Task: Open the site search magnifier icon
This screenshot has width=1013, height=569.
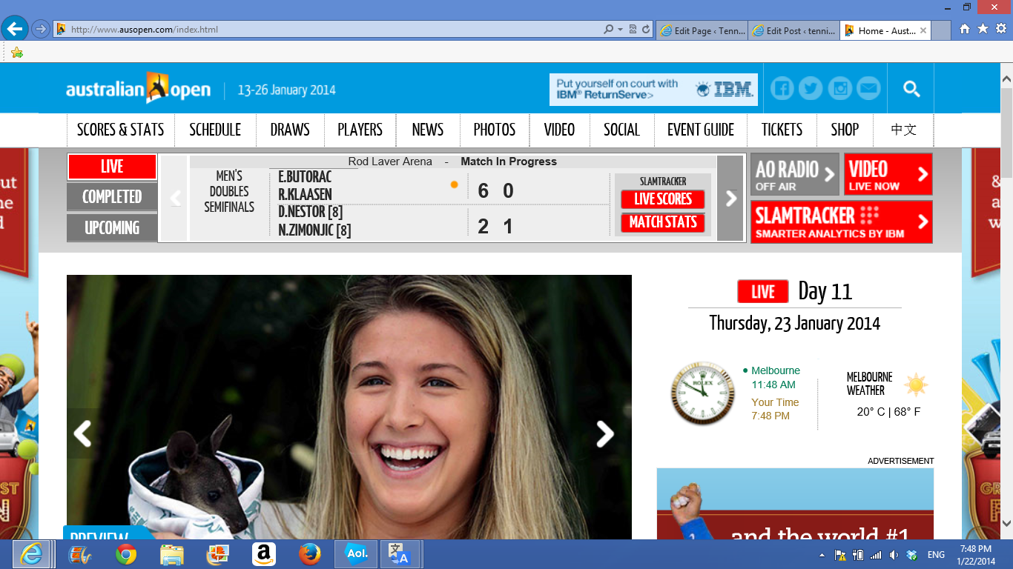Action: [911, 89]
